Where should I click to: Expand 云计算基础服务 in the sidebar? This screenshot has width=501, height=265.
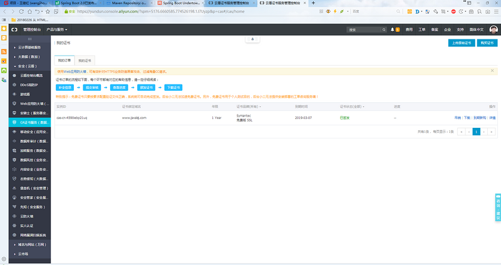pos(29,48)
